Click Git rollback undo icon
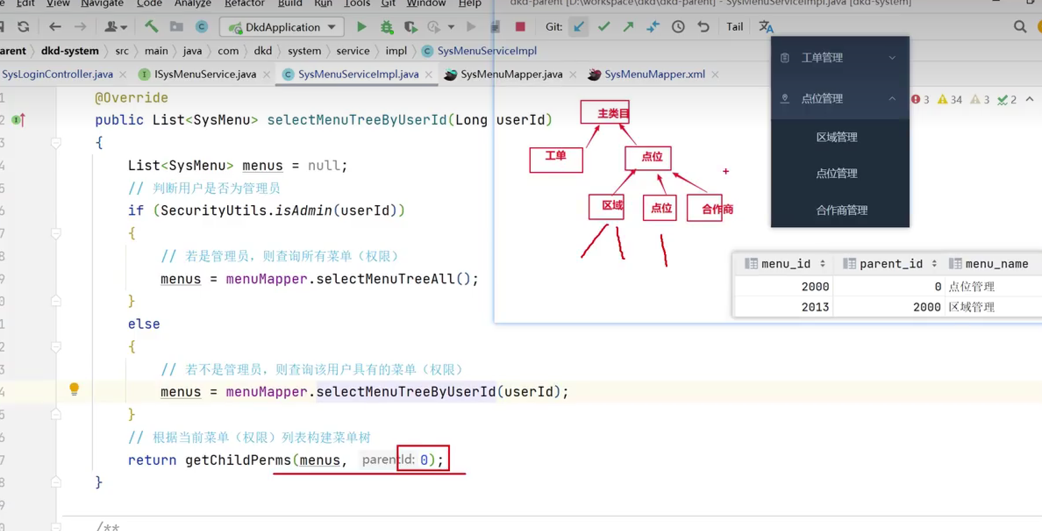Viewport: 1042px width, 531px height. pyautogui.click(x=703, y=27)
